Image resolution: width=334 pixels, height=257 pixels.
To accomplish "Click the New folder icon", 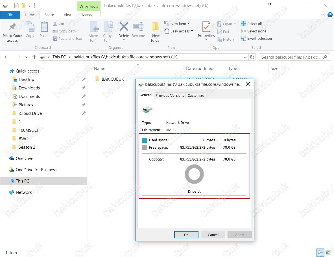I will pyautogui.click(x=156, y=27).
